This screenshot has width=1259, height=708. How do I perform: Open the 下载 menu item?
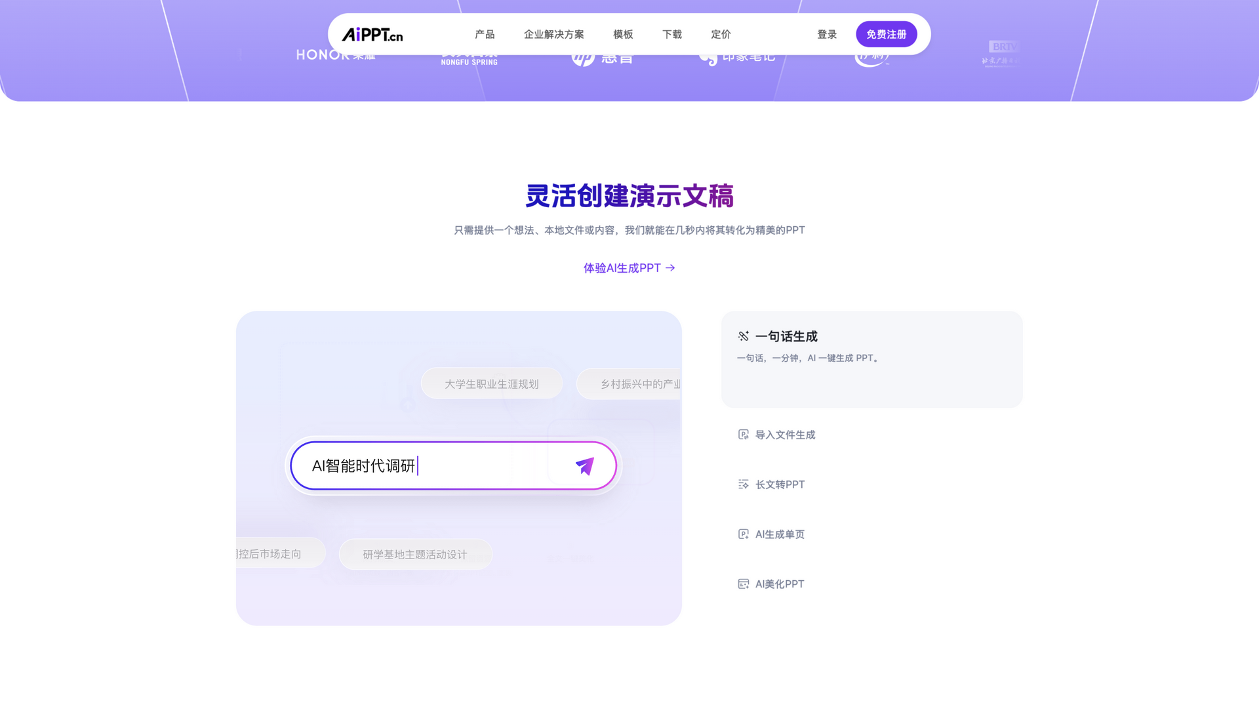tap(672, 34)
